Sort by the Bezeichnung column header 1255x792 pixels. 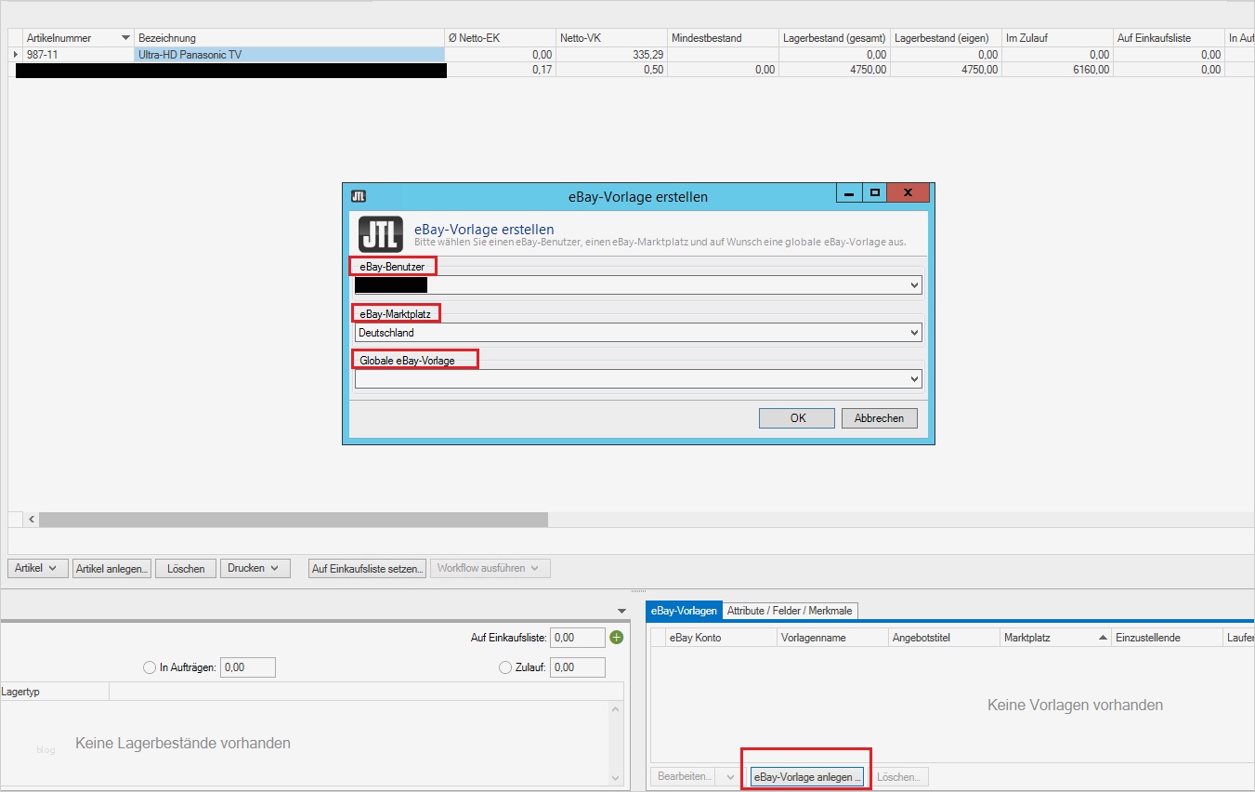(x=289, y=38)
